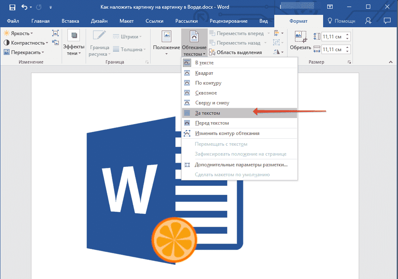Open the Рецензирование tab
The width and height of the screenshot is (398, 279).
pyautogui.click(x=229, y=21)
